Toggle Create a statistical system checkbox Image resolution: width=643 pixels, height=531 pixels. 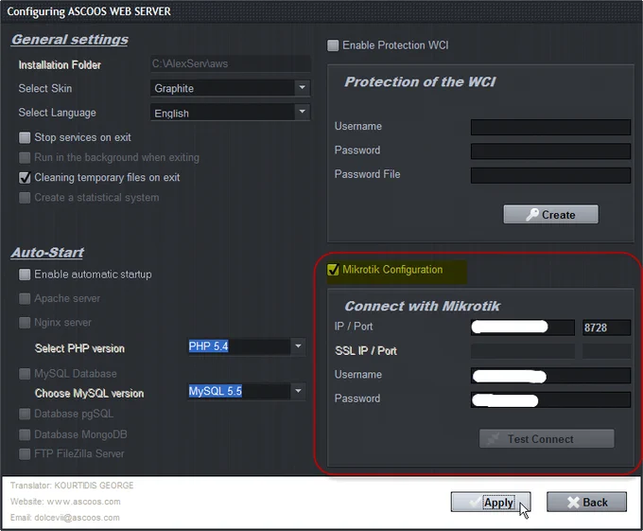point(25,198)
